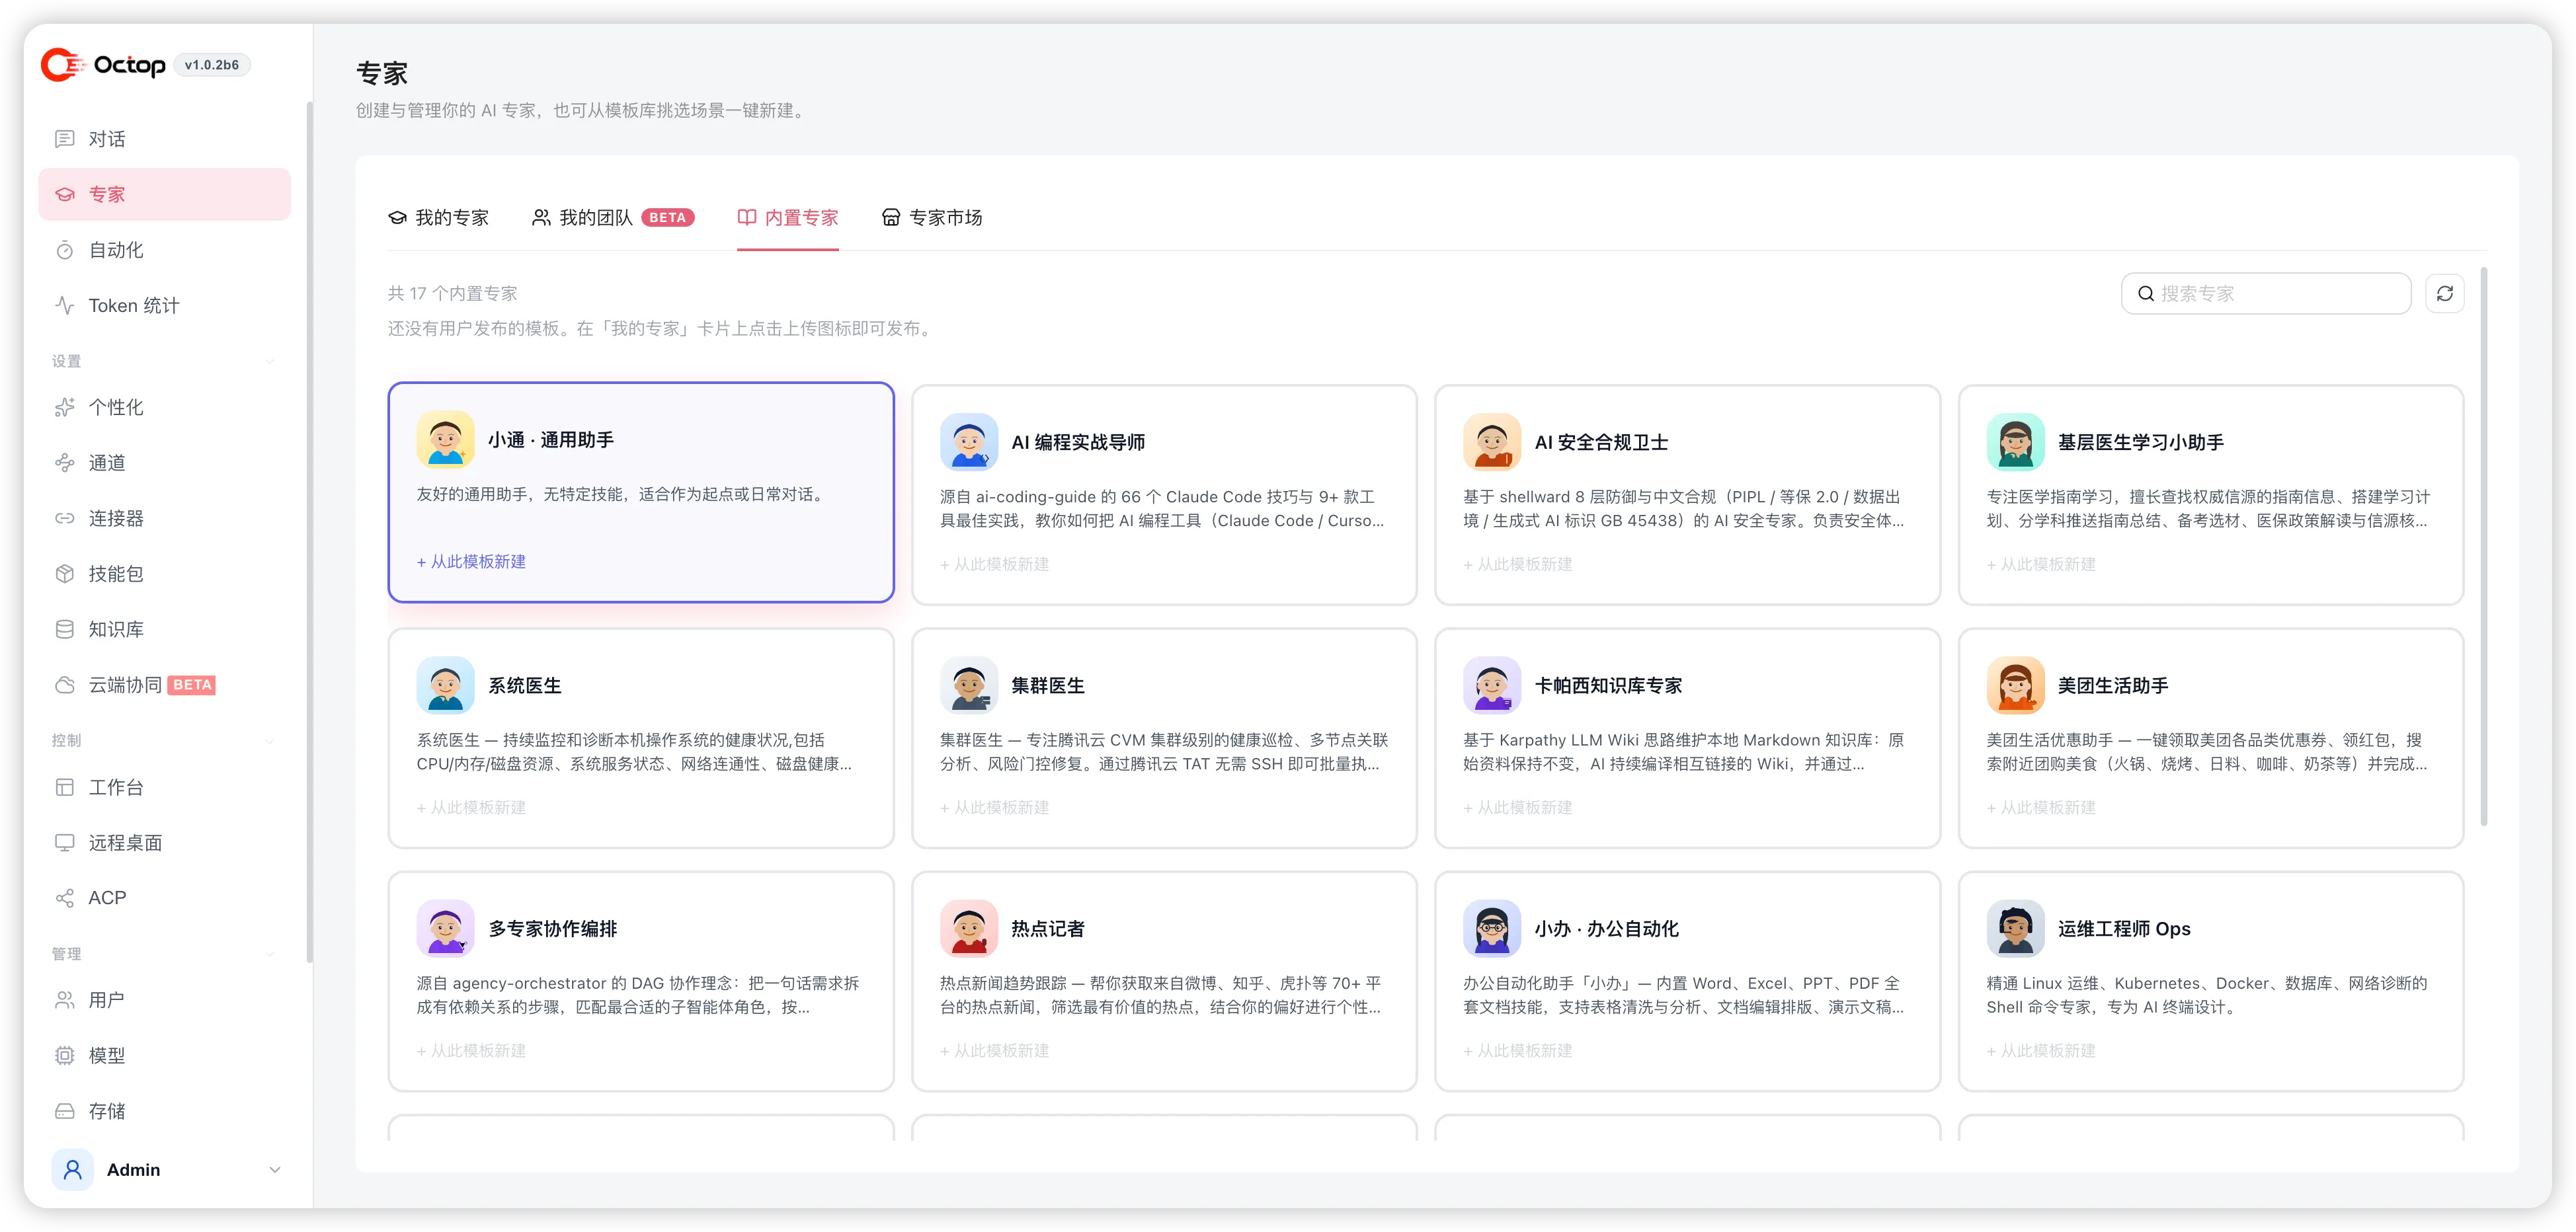Click the 小办·办公自动化 card title
2576x1232 pixels.
[1606, 929]
